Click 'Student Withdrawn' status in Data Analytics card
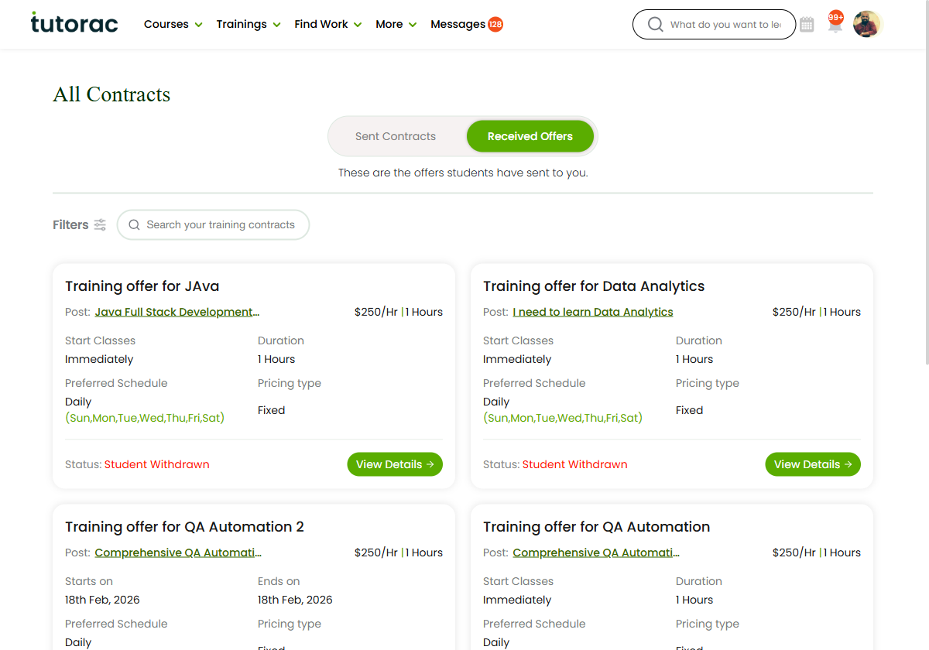The height and width of the screenshot is (650, 929). point(575,464)
